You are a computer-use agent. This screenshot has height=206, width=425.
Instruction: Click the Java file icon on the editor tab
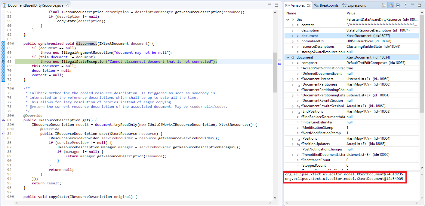tap(5, 5)
